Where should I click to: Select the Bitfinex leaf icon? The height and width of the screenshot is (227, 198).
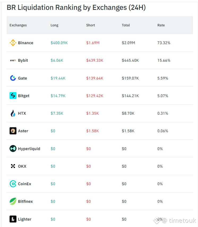13,201
